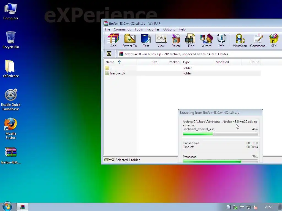This screenshot has height=211, width=282.
Task: Open the Comment tool
Action: pos(257,41)
